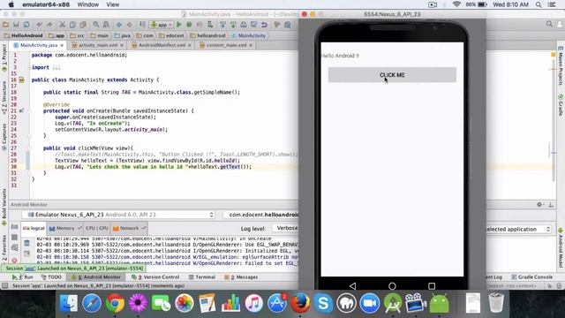Viewport: 565px width, 318px height.
Task: Click the Redo arrow icon
Action: (49, 25)
